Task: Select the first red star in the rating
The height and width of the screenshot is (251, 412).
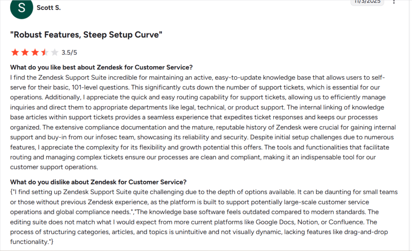Action: pyautogui.click(x=14, y=52)
